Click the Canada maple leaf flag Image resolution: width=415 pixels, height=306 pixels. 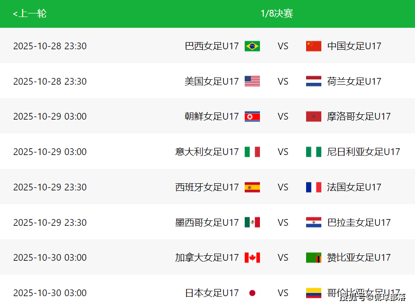click(252, 258)
